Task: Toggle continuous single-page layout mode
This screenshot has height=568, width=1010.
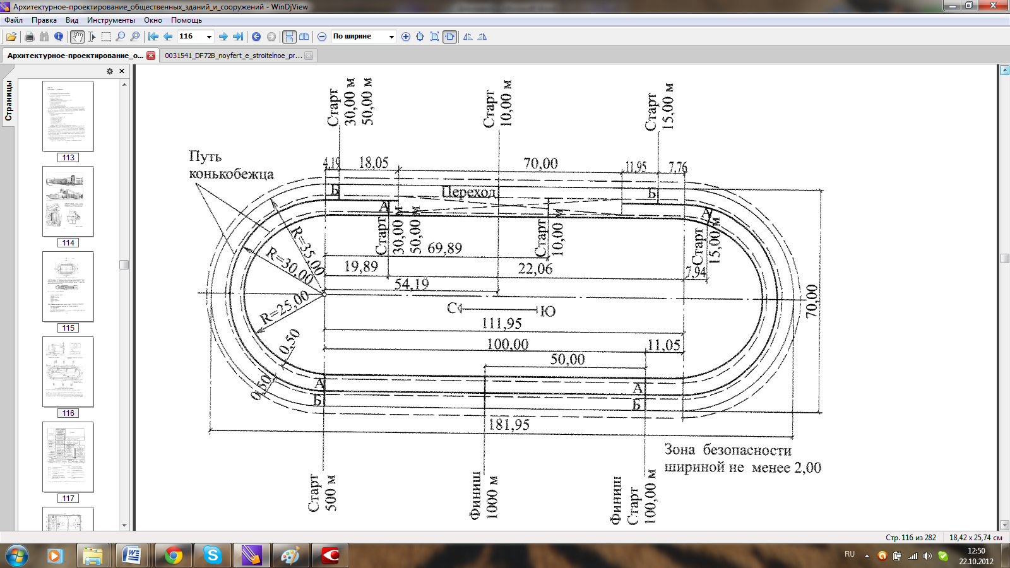Action: (x=288, y=37)
